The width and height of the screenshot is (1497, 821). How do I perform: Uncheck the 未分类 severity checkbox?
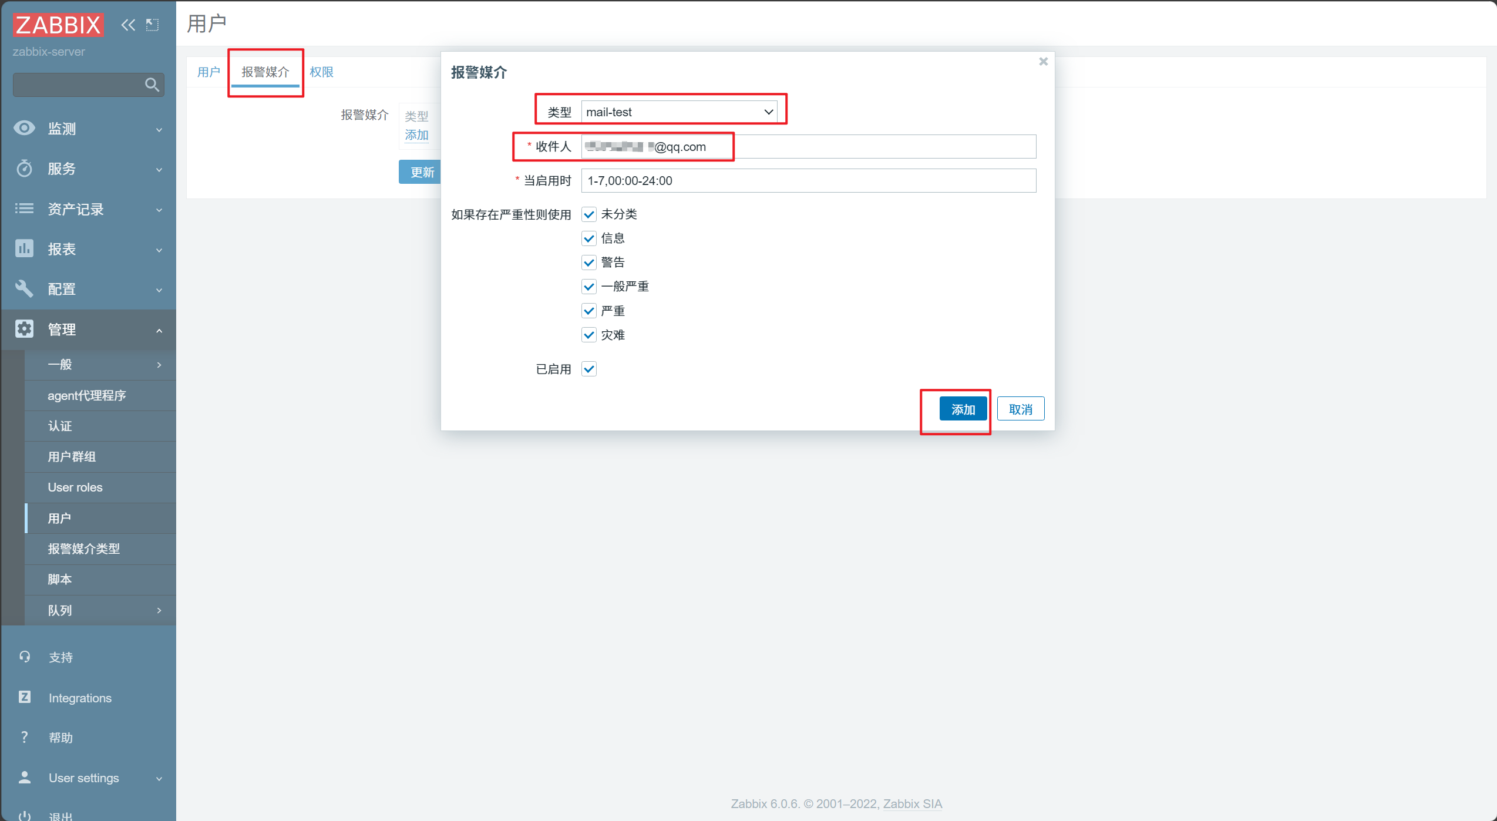pos(588,214)
